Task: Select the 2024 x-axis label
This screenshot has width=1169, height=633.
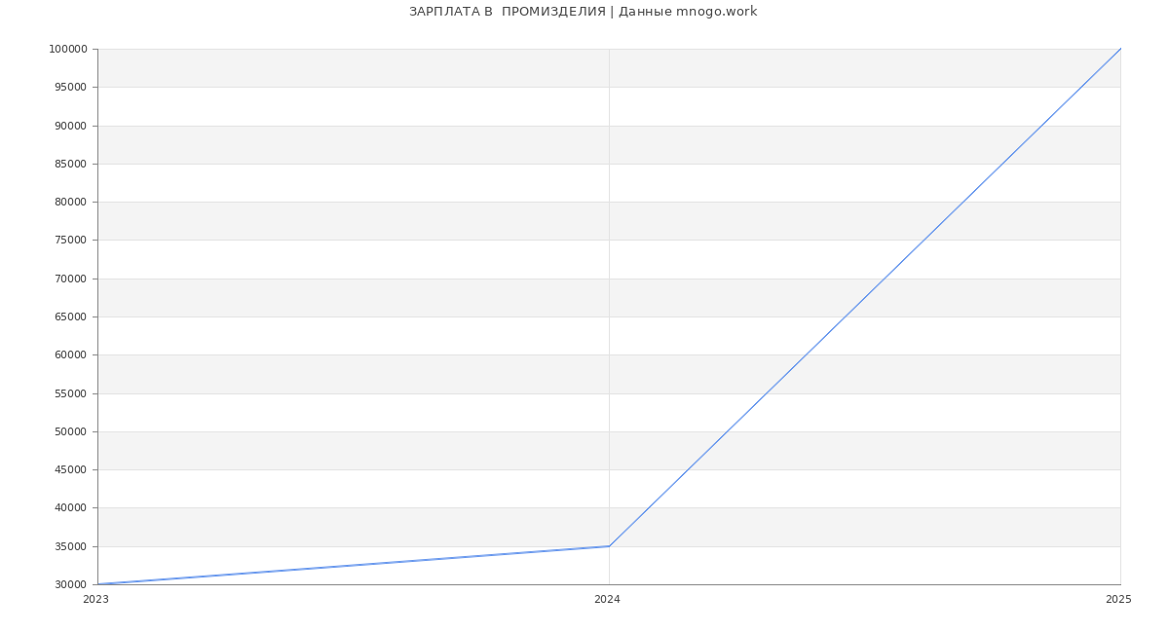Action: pos(607,600)
